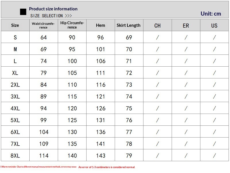The height and width of the screenshot is (173, 230).
Task: Select the ER column header
Action: click(186, 26)
